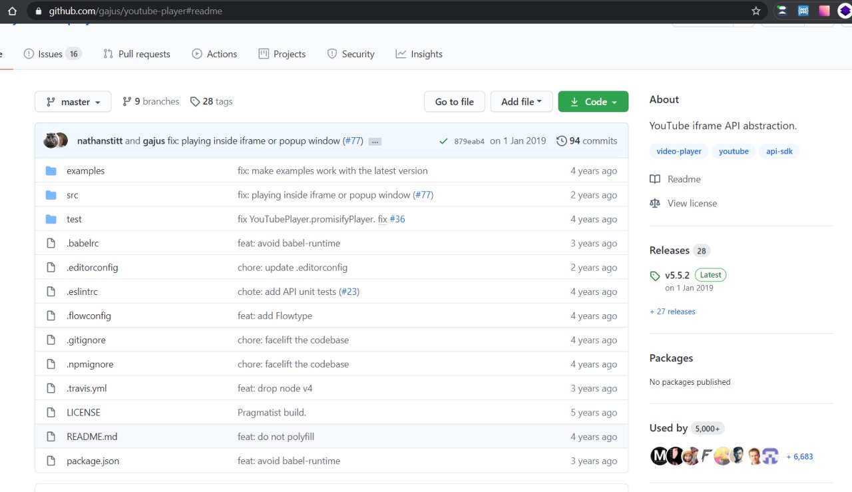This screenshot has width=852, height=492.
Task: Click the Used by heading link
Action: tap(668, 428)
